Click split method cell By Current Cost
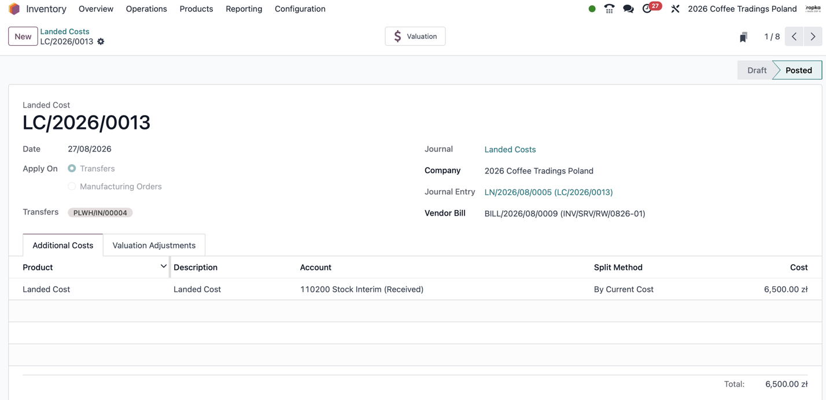826x400 pixels. point(624,289)
